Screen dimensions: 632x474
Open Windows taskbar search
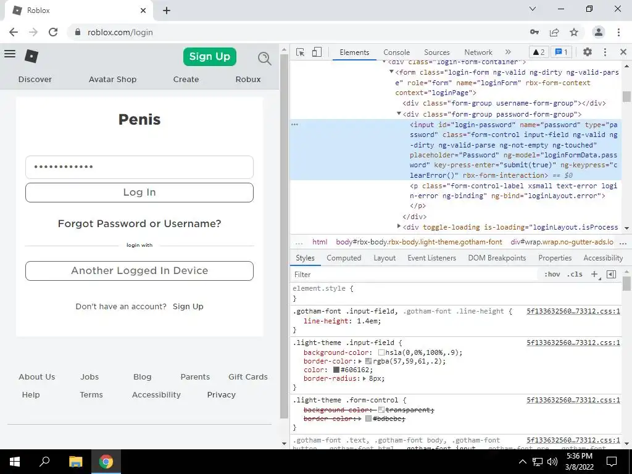(x=44, y=462)
